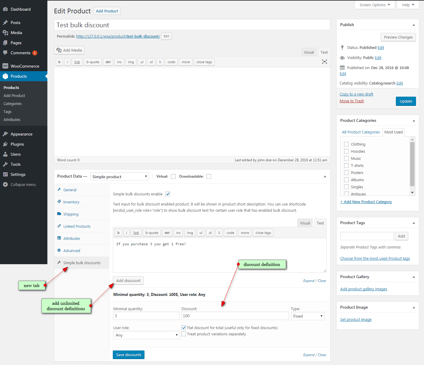This screenshot has height=365, width=424.
Task: Click the Posts pin icon
Action: (5, 23)
